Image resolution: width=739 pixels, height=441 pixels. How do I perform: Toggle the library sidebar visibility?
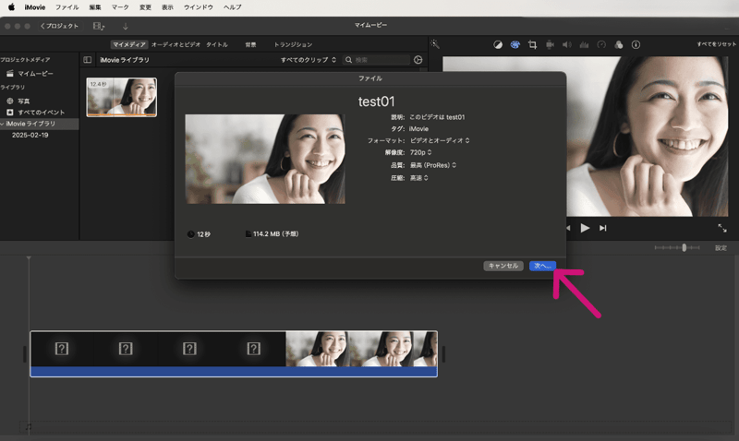88,60
